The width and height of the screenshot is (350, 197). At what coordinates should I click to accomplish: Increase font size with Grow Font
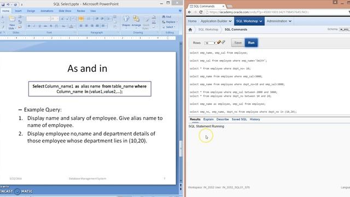(62, 19)
